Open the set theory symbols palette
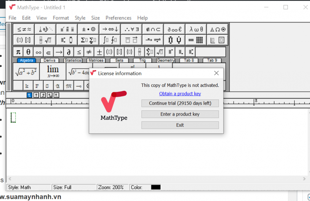Screen dimensions: 310x201 click(153, 29)
